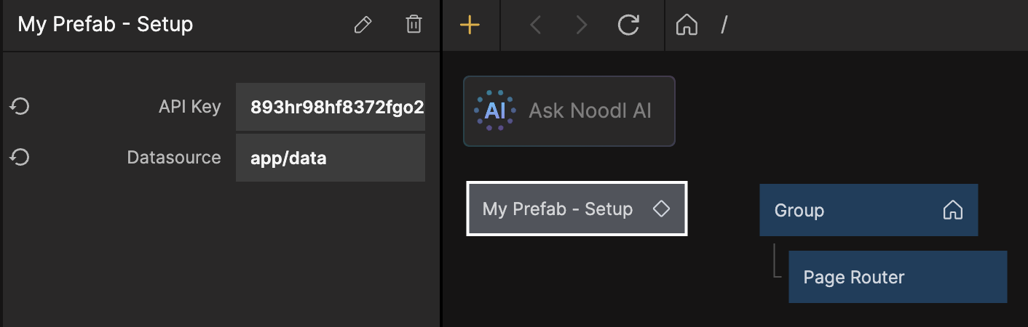The height and width of the screenshot is (327, 1028).
Task: Navigate back with the left arrow
Action: [x=536, y=25]
